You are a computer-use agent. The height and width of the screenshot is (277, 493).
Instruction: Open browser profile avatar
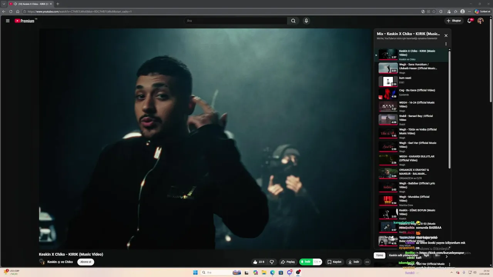463,12
